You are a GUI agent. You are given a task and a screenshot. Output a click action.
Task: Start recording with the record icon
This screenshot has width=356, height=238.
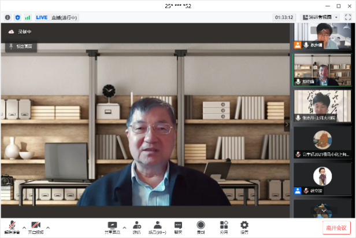coord(201,225)
